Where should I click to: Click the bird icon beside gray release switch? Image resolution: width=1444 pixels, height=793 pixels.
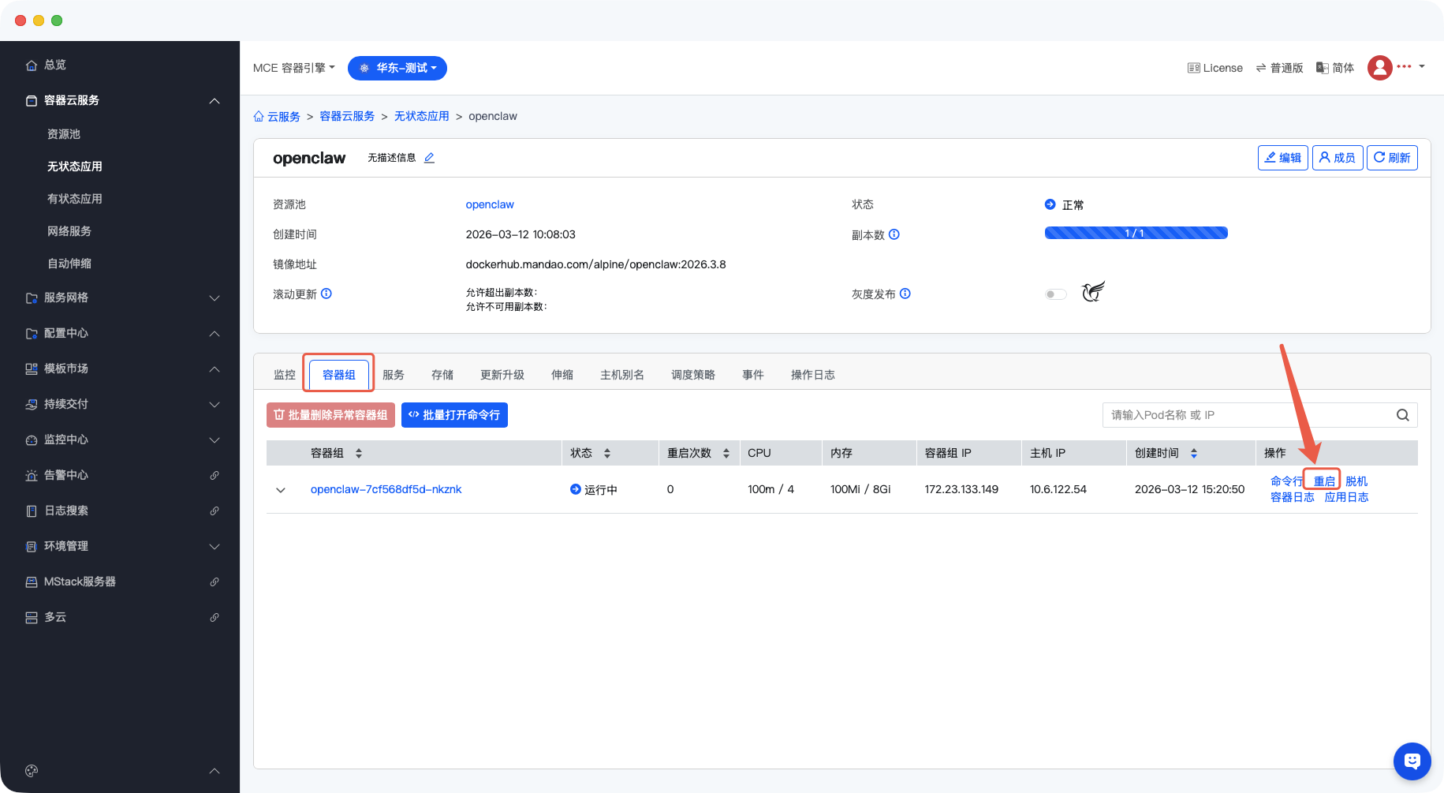pos(1093,292)
